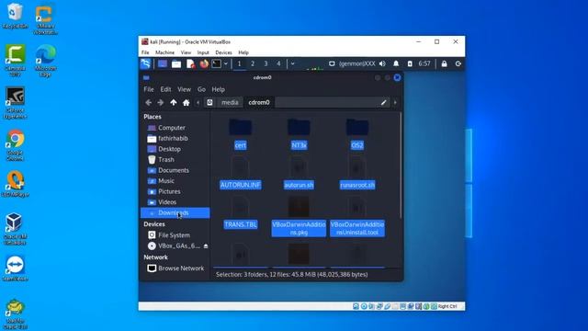
Task: Open Downloads in Places sidebar
Action: point(175,212)
